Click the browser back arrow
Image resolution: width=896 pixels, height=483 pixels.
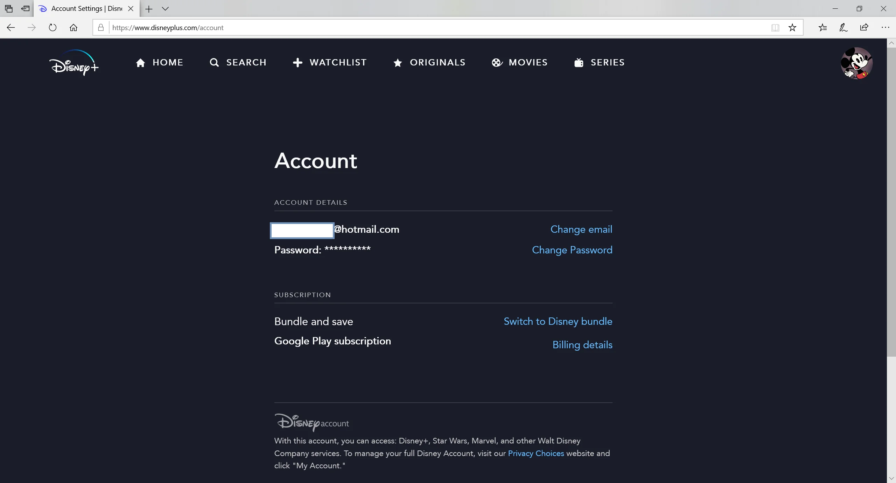click(x=11, y=27)
